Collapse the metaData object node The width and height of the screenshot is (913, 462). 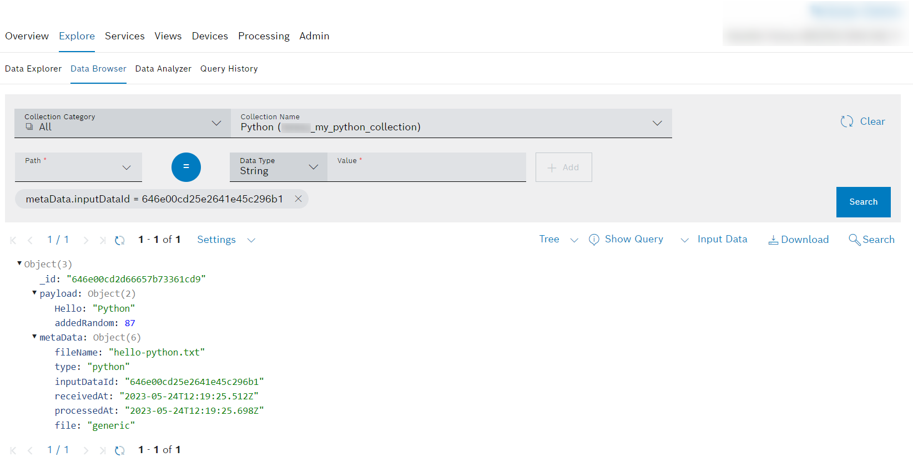click(x=34, y=337)
